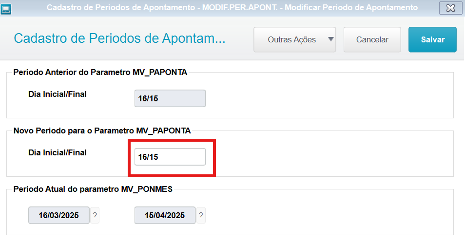Viewport: 465px width, 243px height.
Task: Click the blue Cadastro de Periodos heading
Action: [119, 38]
